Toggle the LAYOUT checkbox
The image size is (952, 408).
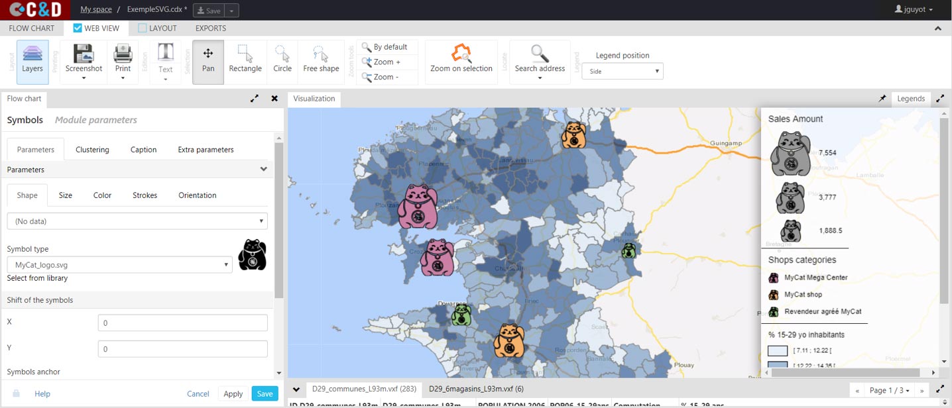(143, 28)
